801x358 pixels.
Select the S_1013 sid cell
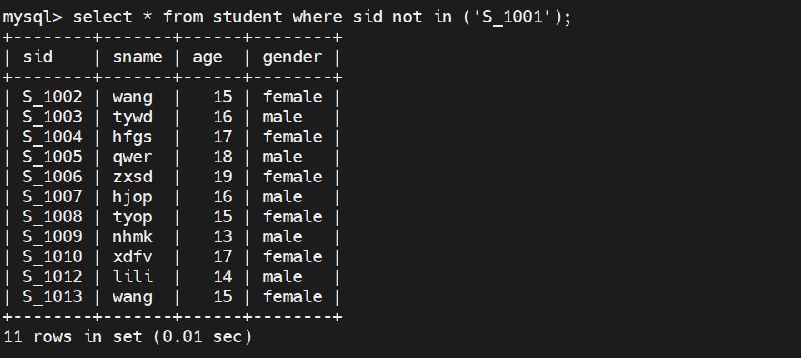click(53, 297)
